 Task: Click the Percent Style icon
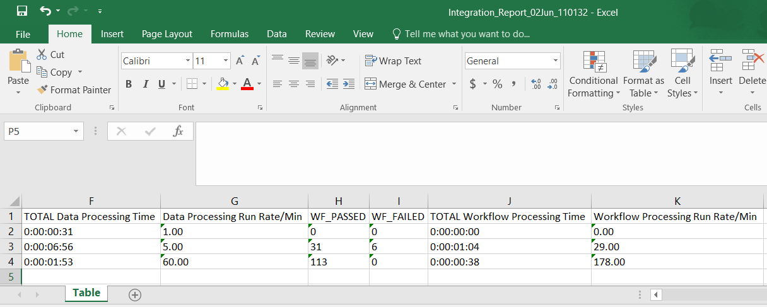497,84
